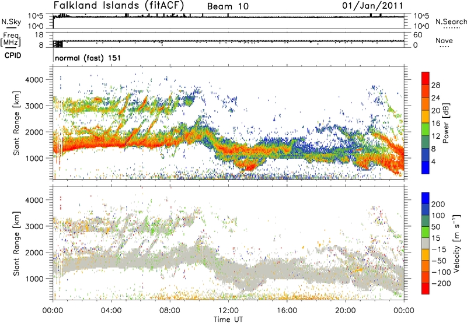The image size is (467, 323).
Task: Pick light green 15–50 Velocity colorbar segment
Action: [x=426, y=232]
